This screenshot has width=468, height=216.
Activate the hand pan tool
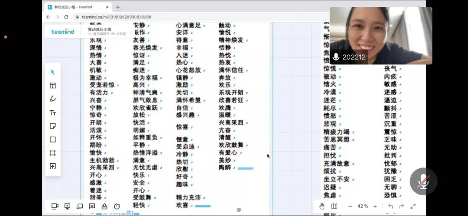[322, 206]
